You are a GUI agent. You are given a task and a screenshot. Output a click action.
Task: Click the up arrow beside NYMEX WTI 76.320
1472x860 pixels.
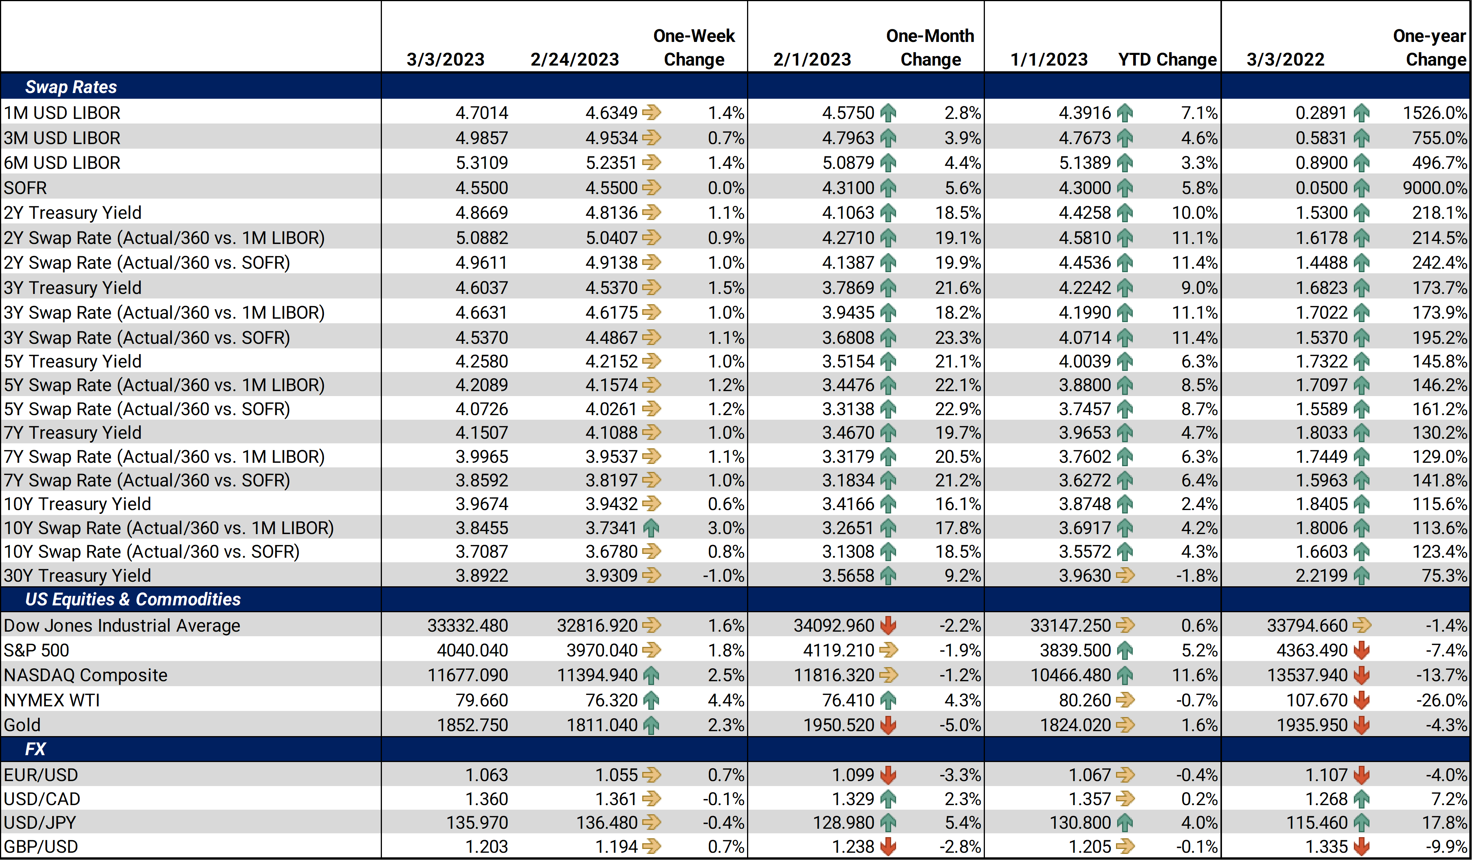coord(651,700)
